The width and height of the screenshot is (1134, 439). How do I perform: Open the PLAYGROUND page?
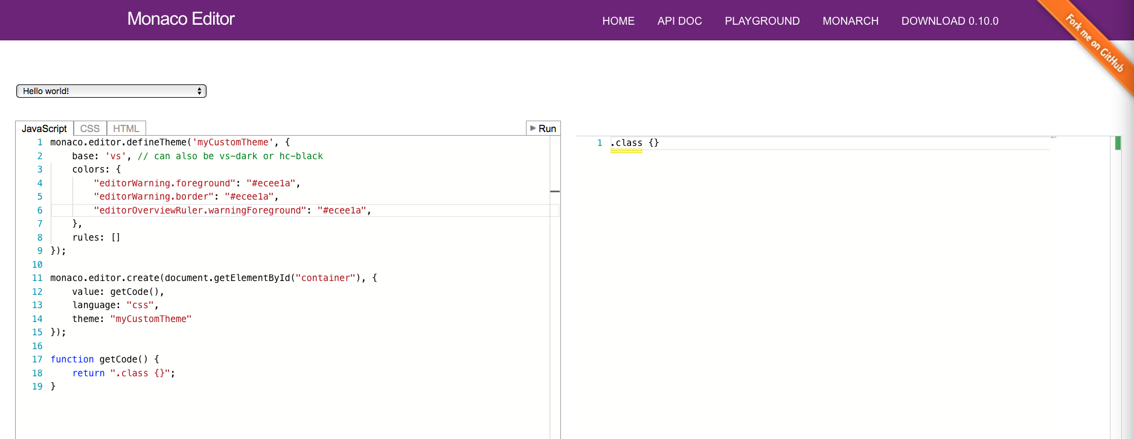click(762, 21)
